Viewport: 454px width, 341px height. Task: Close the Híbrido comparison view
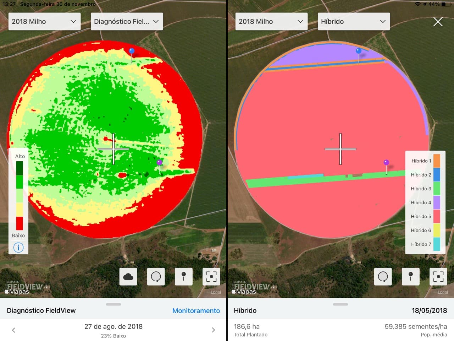(438, 22)
